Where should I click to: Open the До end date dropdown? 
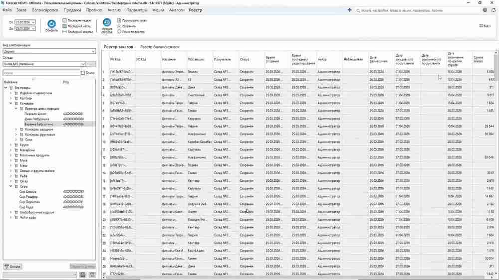coord(33,28)
